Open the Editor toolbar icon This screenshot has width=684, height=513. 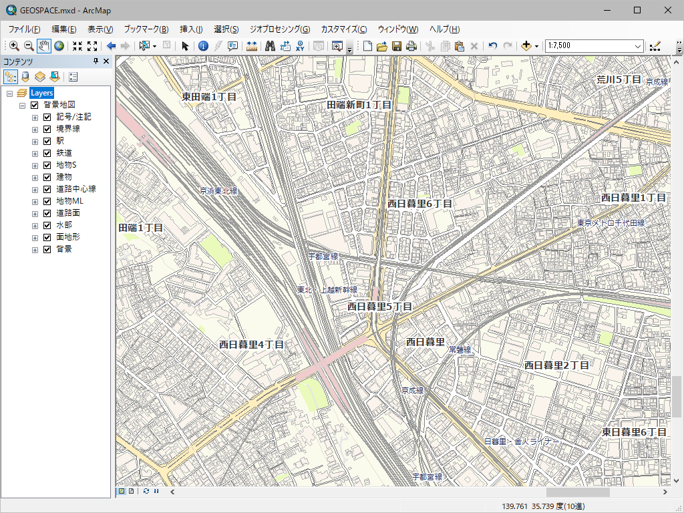pyautogui.click(x=655, y=46)
